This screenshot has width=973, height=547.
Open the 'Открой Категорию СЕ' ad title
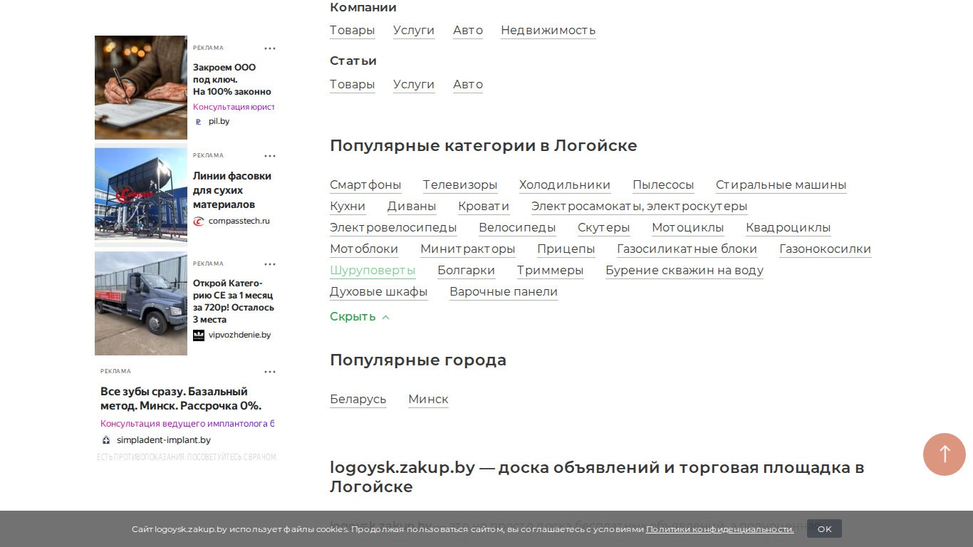pyautogui.click(x=234, y=301)
